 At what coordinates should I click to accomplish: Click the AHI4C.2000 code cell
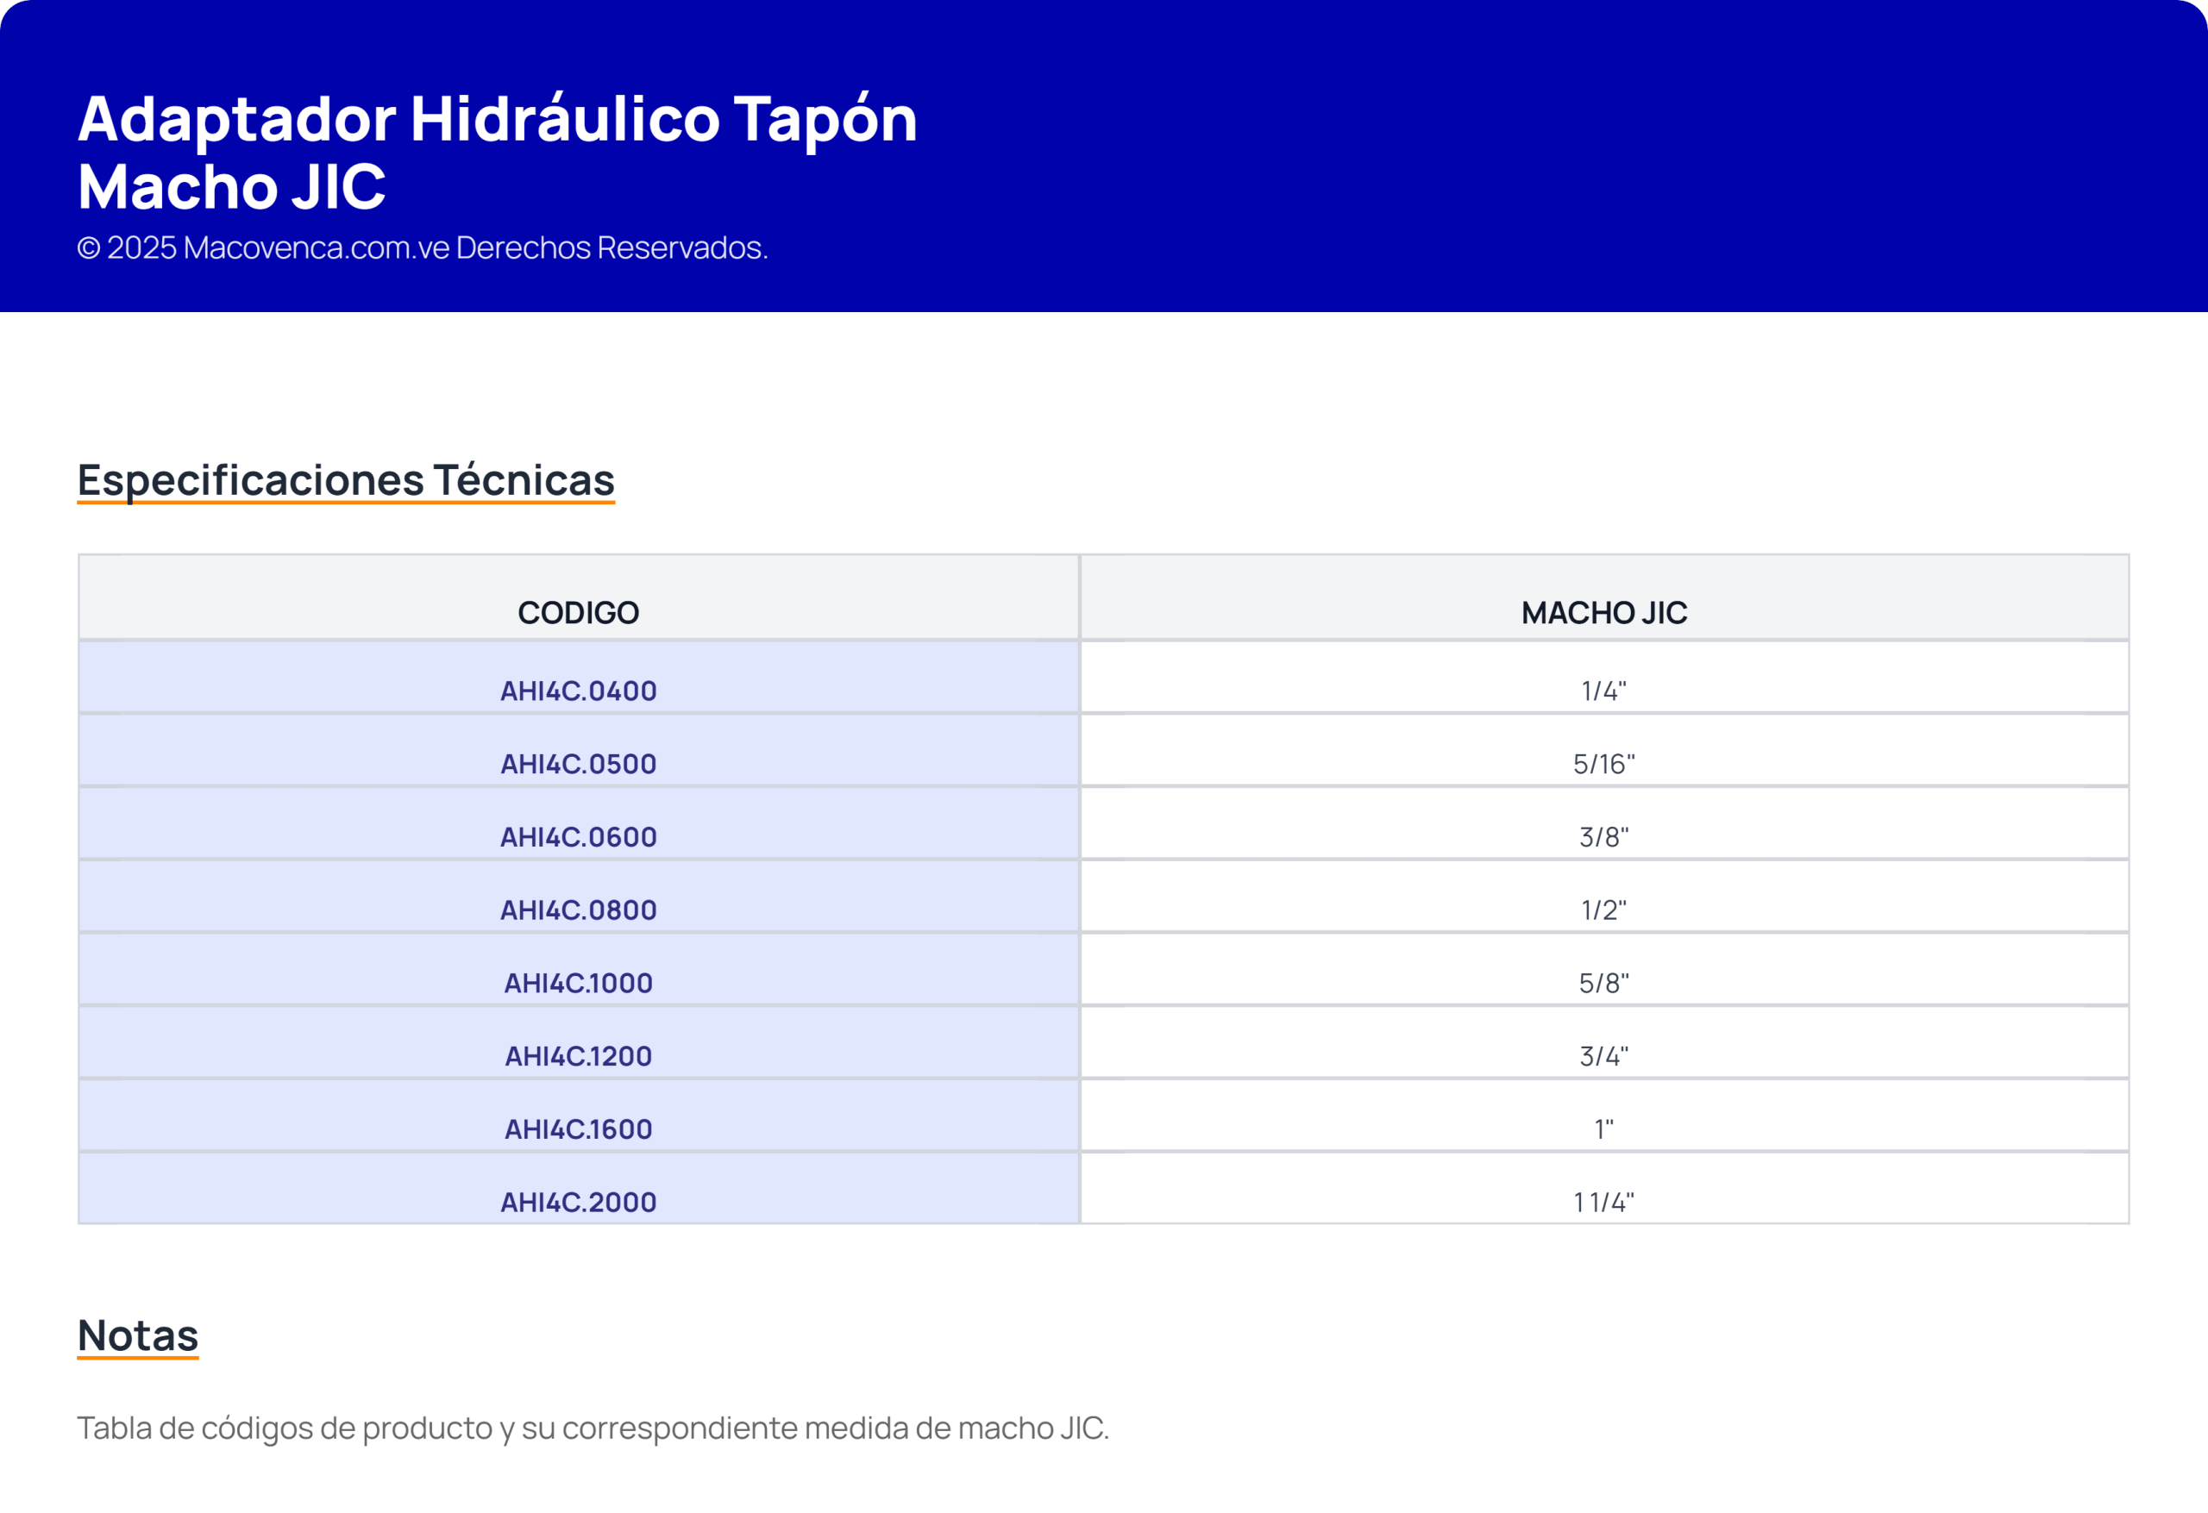tap(578, 1203)
